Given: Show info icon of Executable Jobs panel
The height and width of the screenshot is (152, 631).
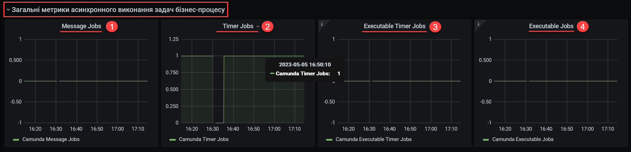Looking at the screenshot, I should pyautogui.click(x=478, y=24).
